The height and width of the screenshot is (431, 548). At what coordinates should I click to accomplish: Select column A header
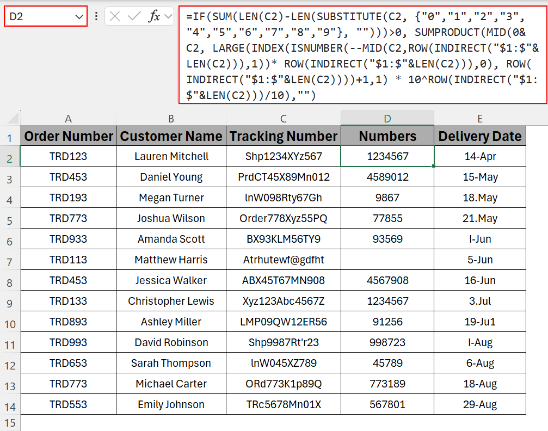point(68,119)
